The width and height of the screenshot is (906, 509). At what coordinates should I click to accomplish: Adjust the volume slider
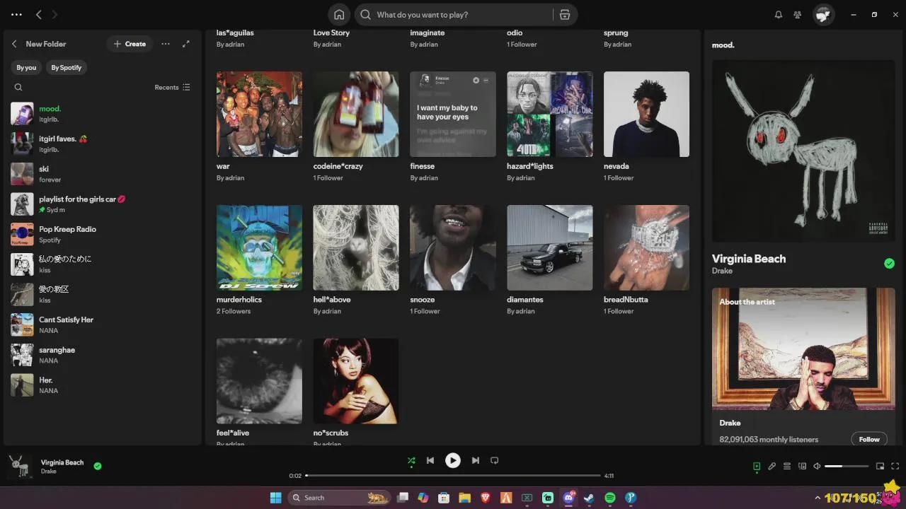[847, 466]
